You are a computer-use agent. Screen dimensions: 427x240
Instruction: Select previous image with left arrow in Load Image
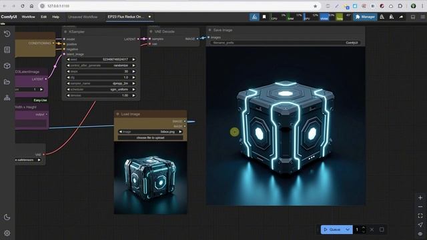120,132
